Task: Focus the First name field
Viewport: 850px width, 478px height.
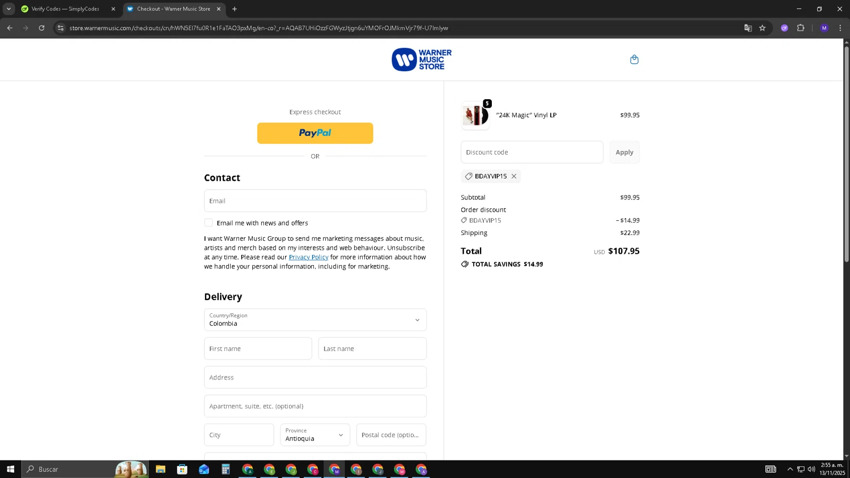Action: coord(258,349)
